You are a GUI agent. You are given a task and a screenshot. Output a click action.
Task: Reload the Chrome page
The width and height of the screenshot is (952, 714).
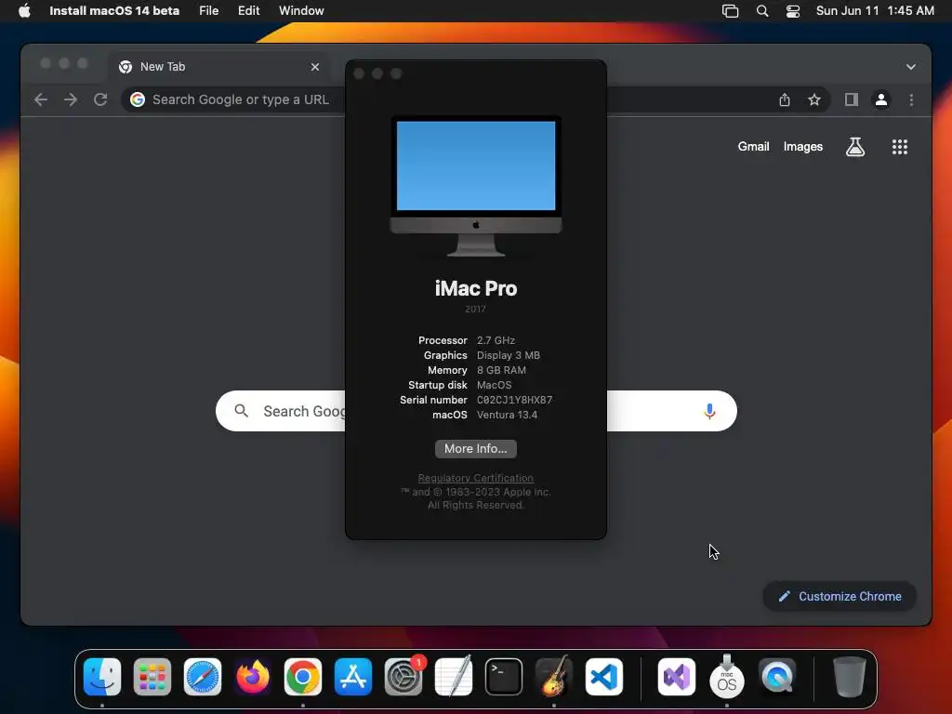tap(100, 99)
